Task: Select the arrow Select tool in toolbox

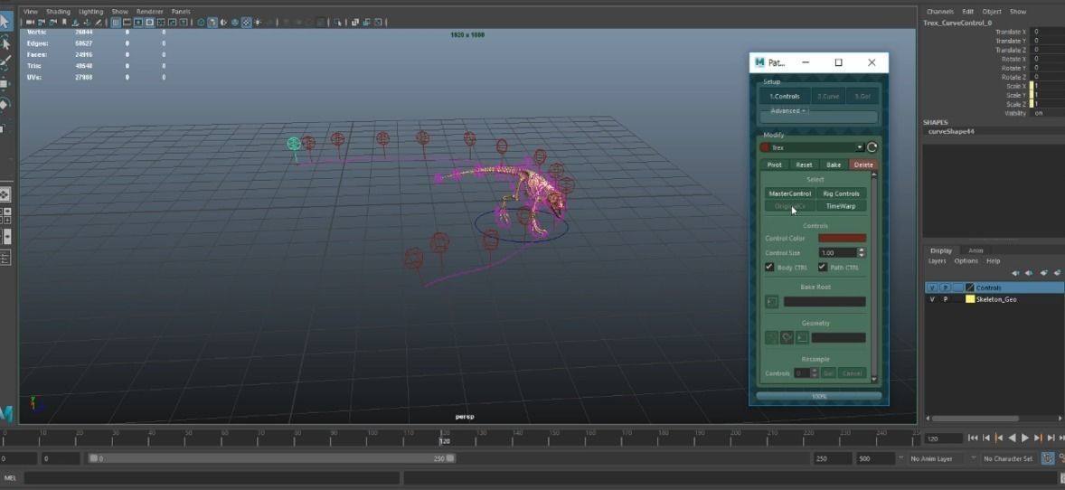Action: tap(5, 21)
